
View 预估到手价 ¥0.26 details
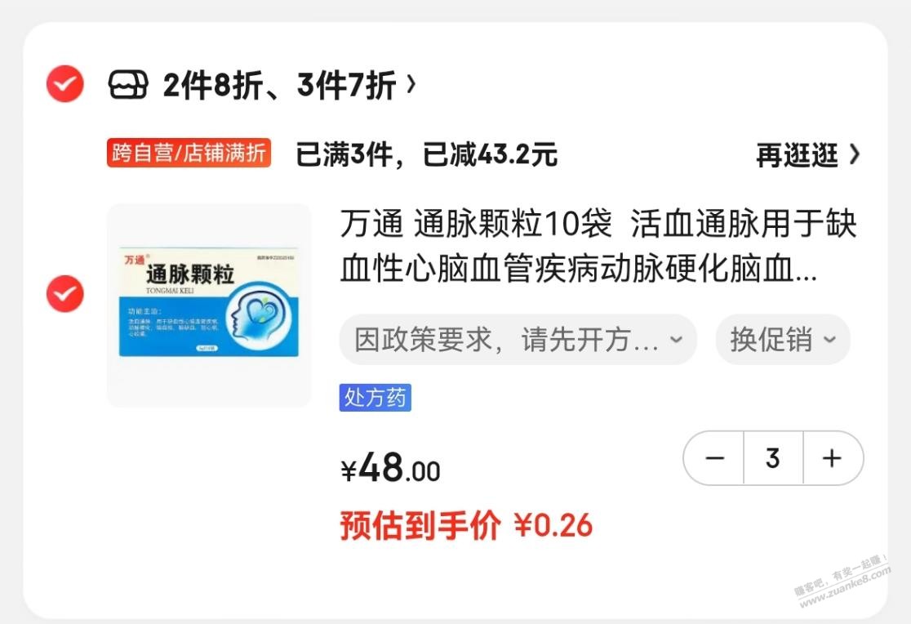[466, 526]
